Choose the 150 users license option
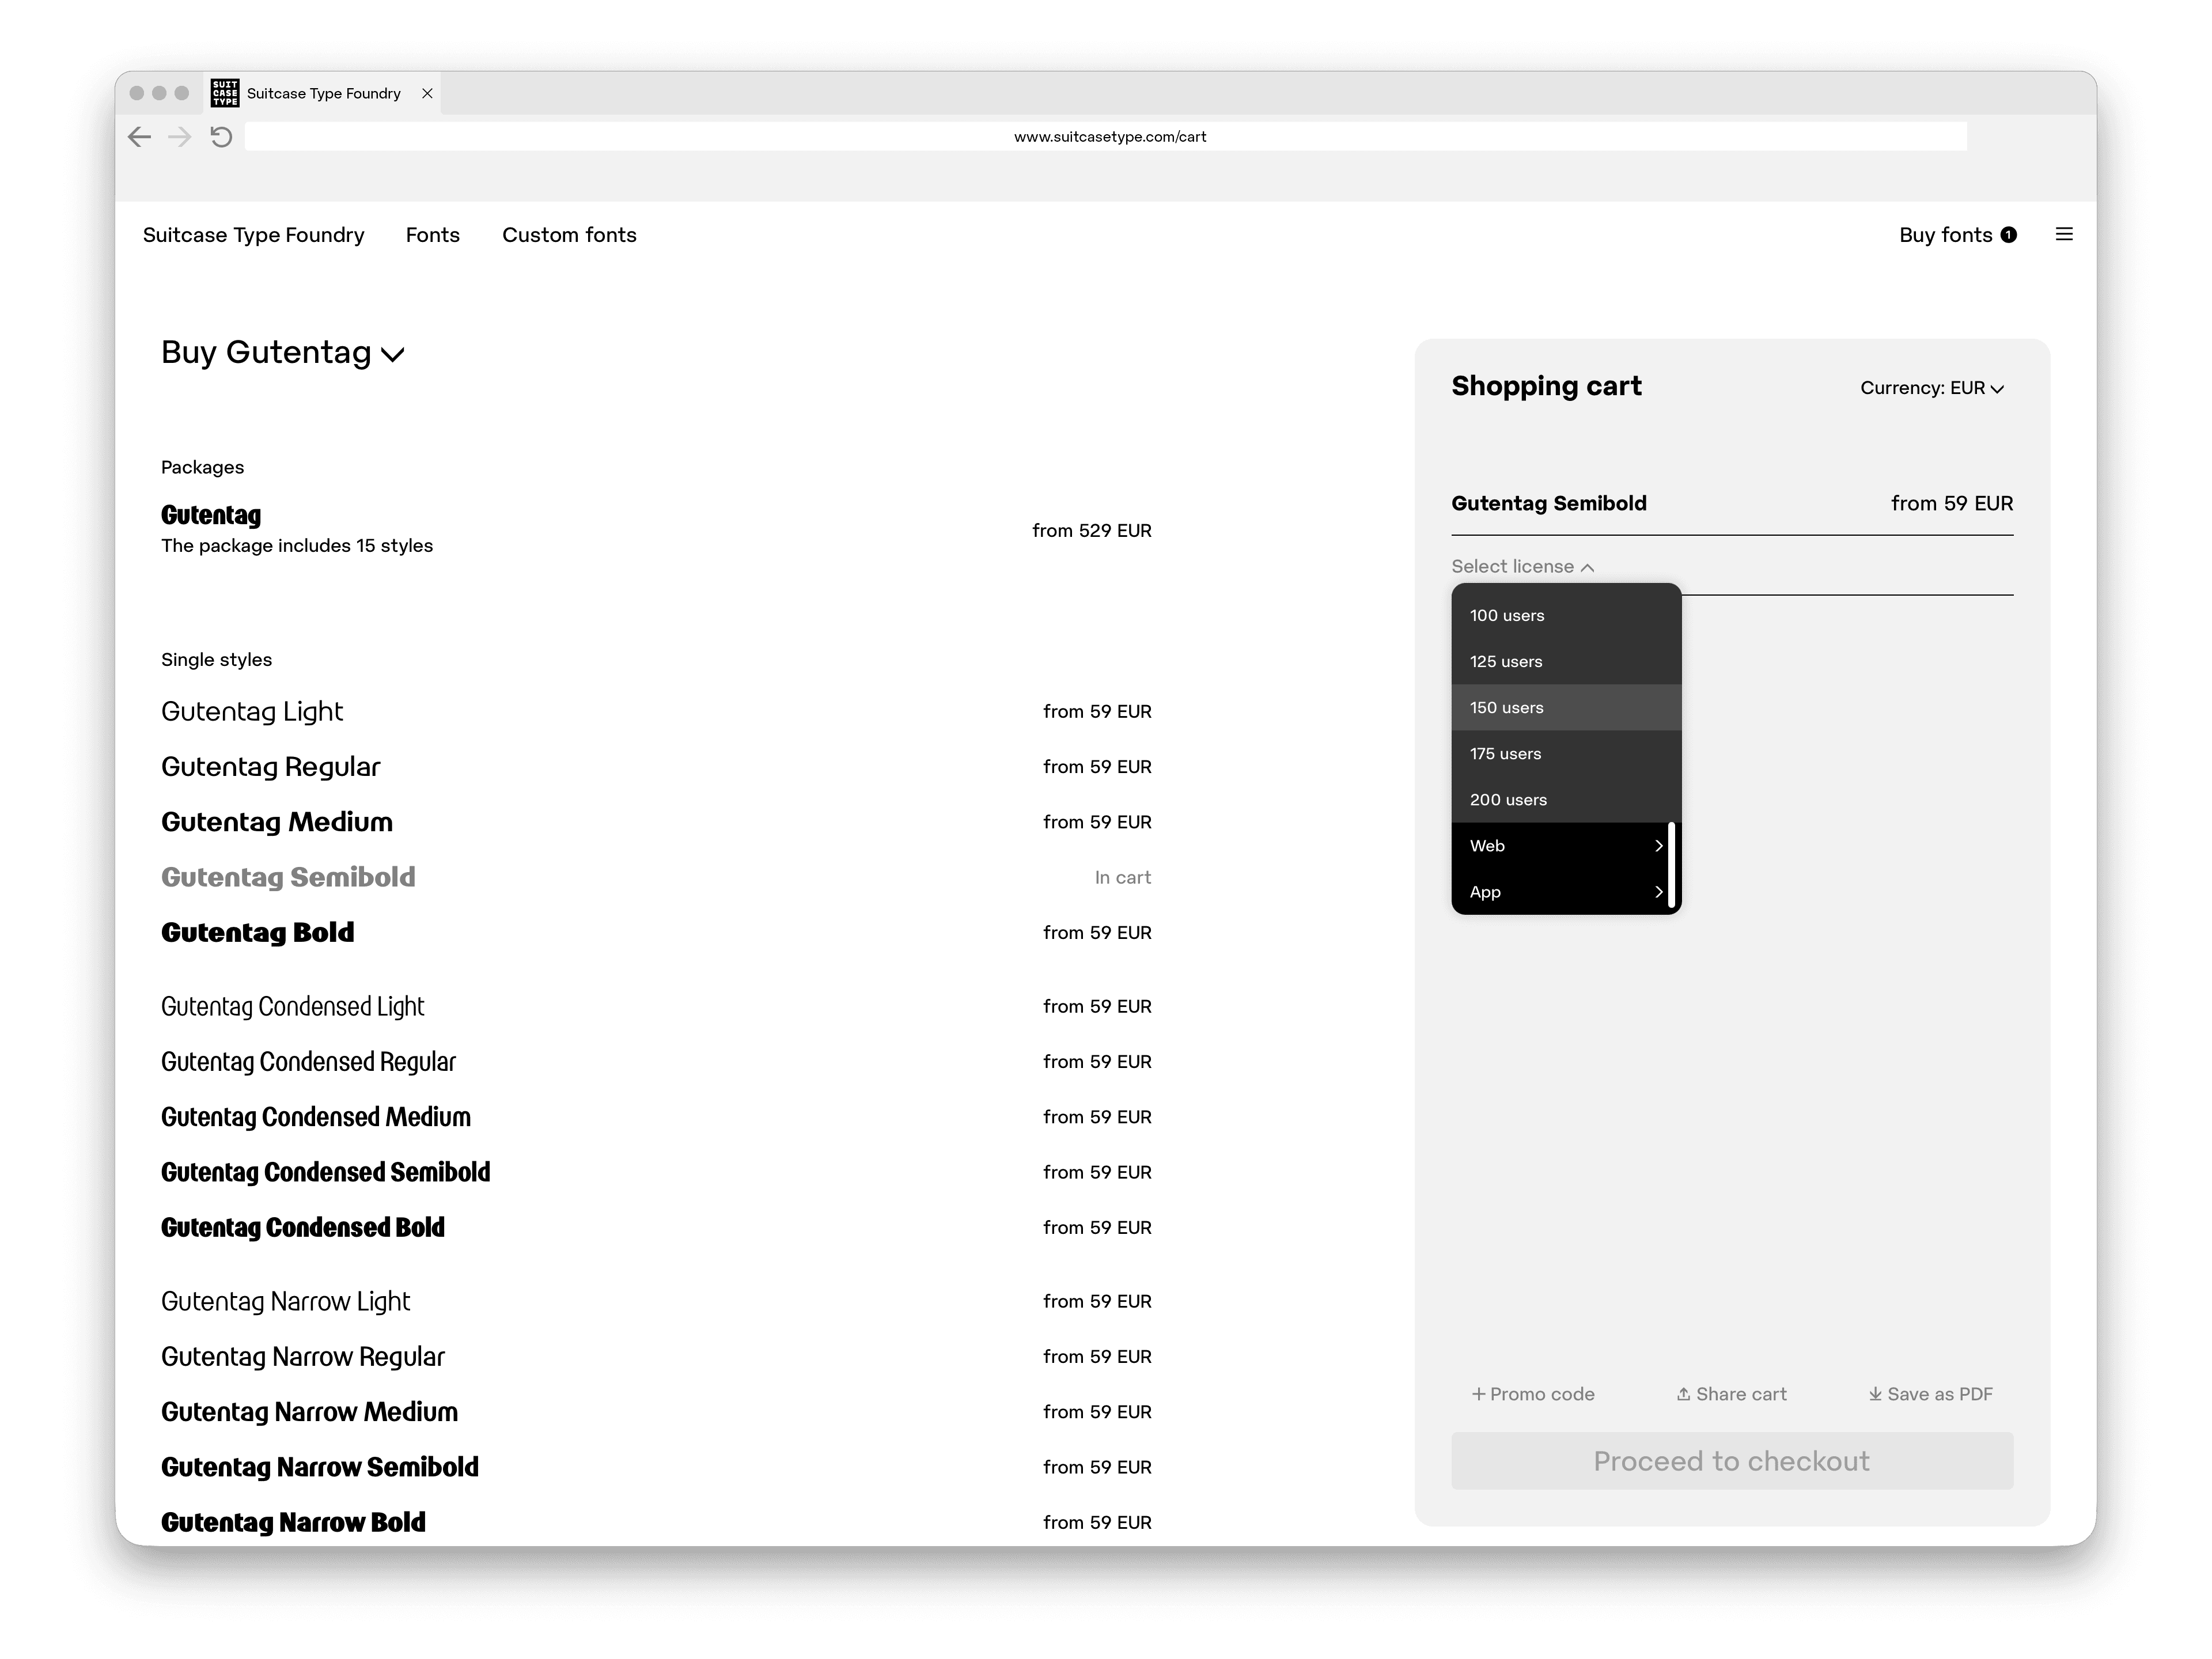Screen dimensions: 2212x1659 [1566, 708]
